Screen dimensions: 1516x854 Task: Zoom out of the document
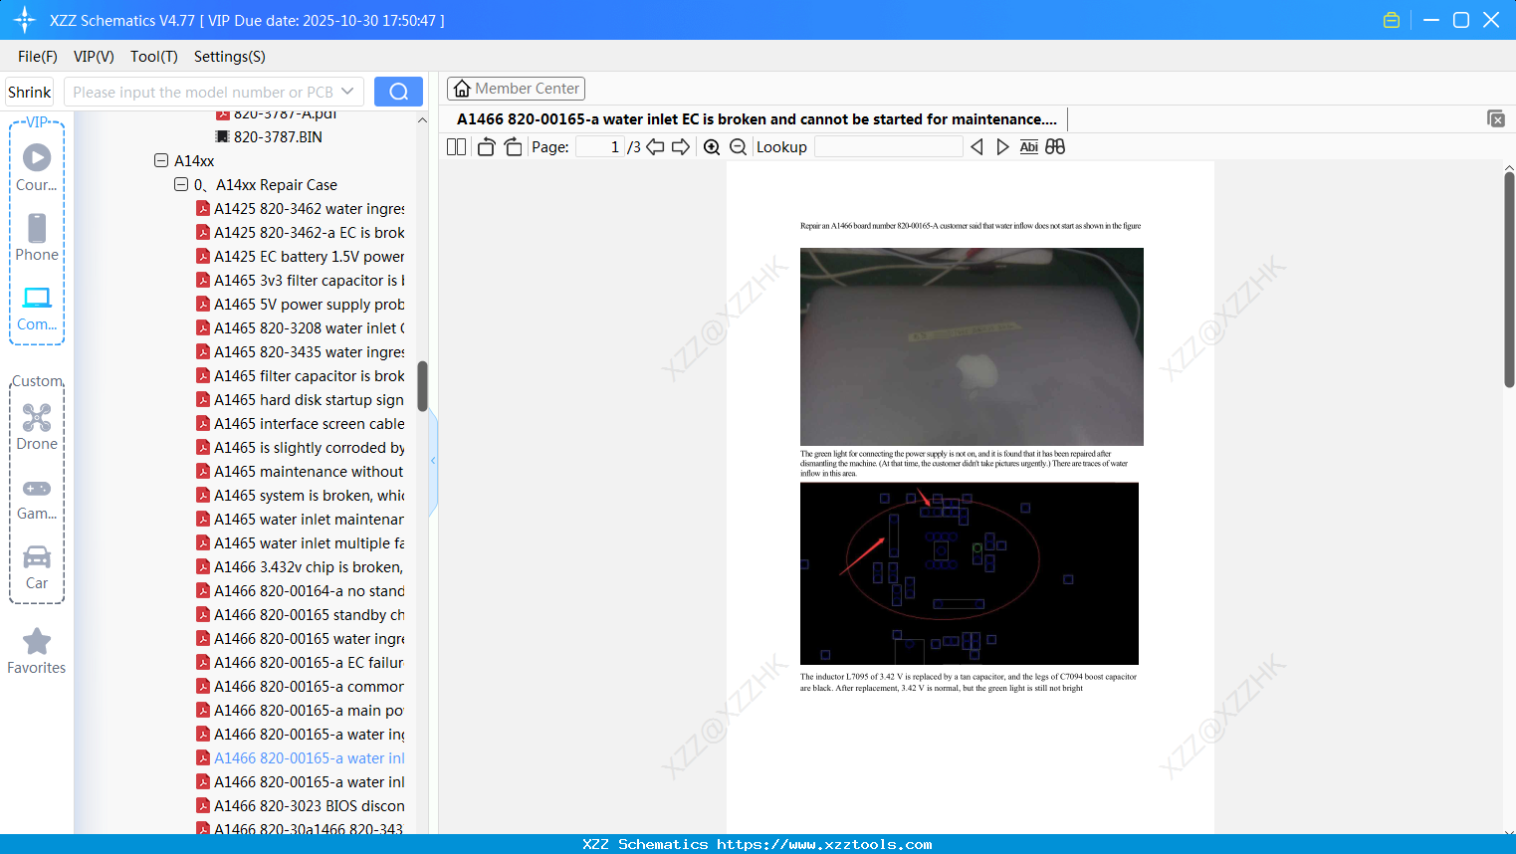738,147
